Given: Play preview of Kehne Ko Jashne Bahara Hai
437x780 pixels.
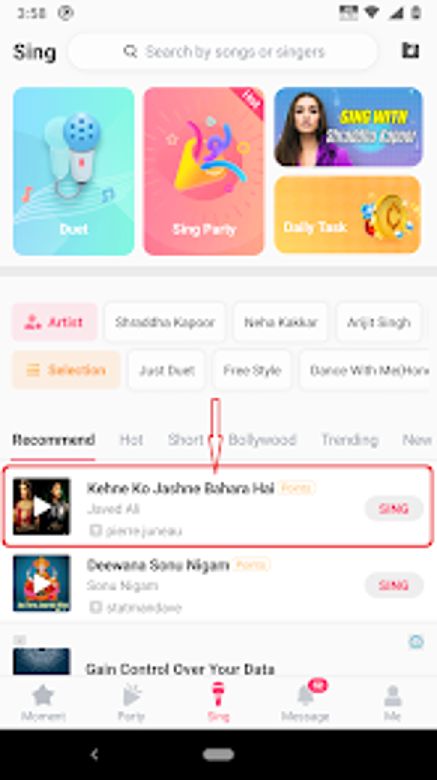Looking at the screenshot, I should pyautogui.click(x=41, y=506).
